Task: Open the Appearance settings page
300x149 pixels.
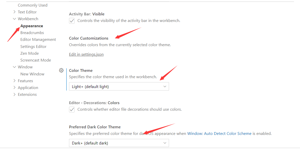Action: pyautogui.click(x=31, y=26)
